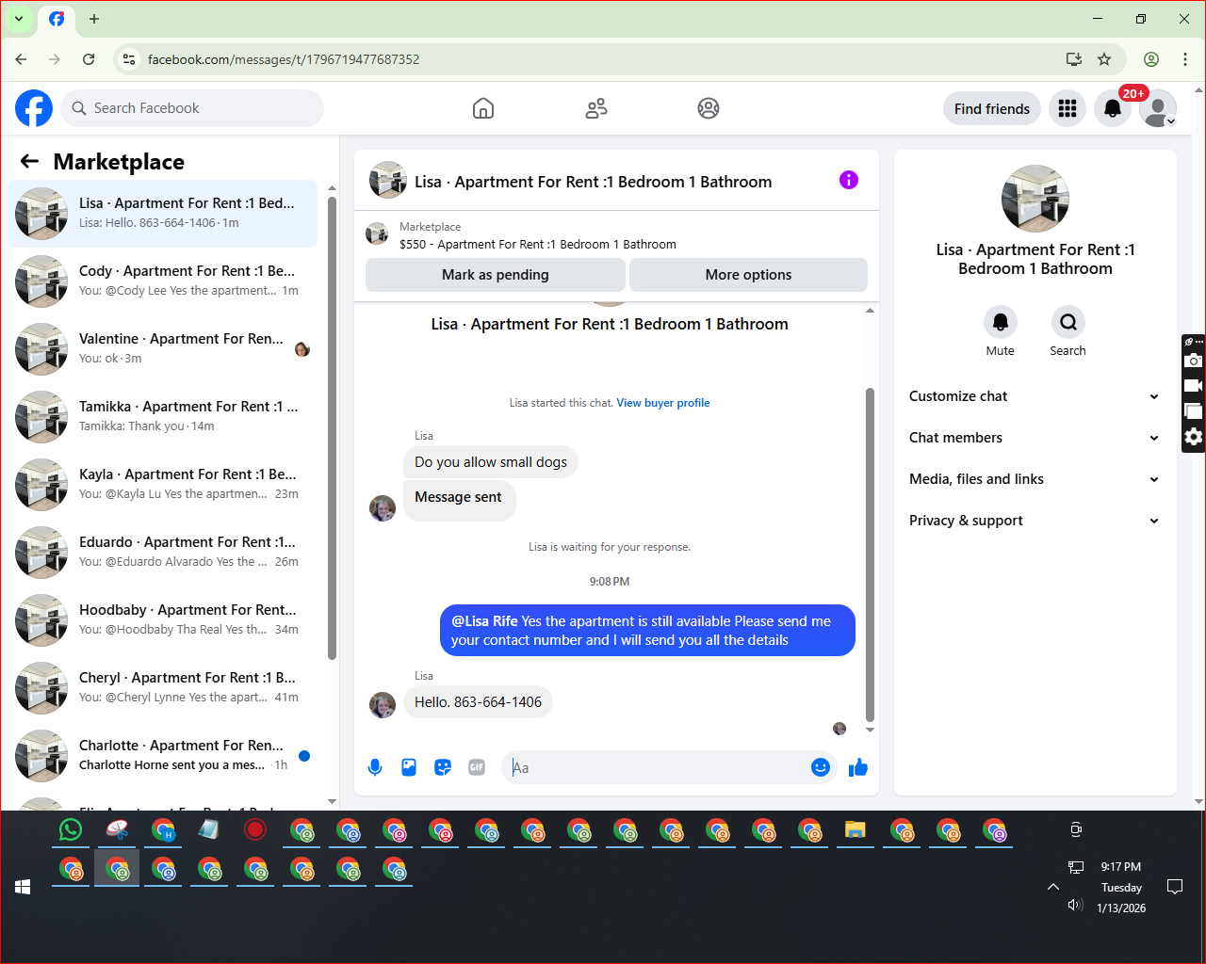Open the Friends icon in top navigation
Screen dimensions: 1206x964
point(596,108)
